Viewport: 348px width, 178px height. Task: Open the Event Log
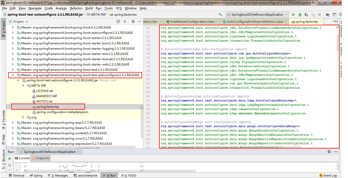[x=328, y=175]
